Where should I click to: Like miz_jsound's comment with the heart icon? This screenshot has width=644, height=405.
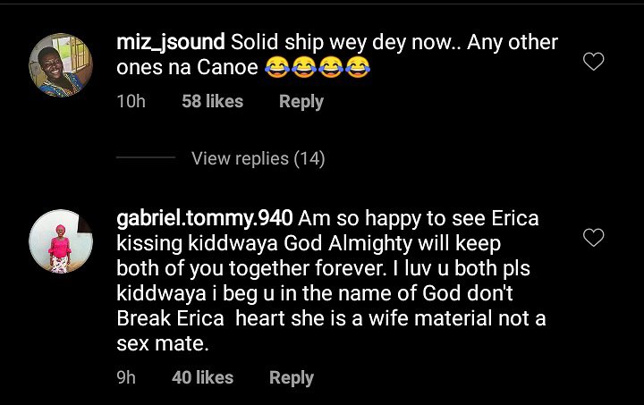point(593,62)
